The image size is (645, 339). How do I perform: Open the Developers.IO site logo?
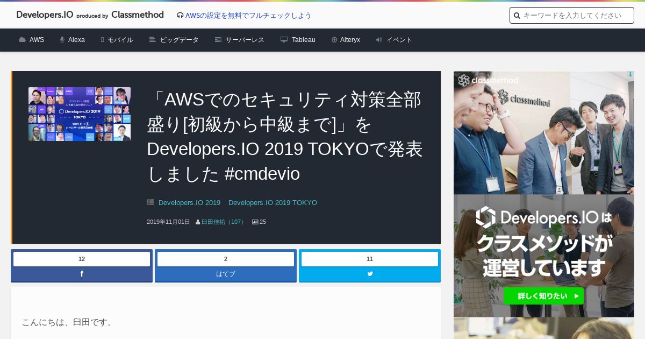90,15
